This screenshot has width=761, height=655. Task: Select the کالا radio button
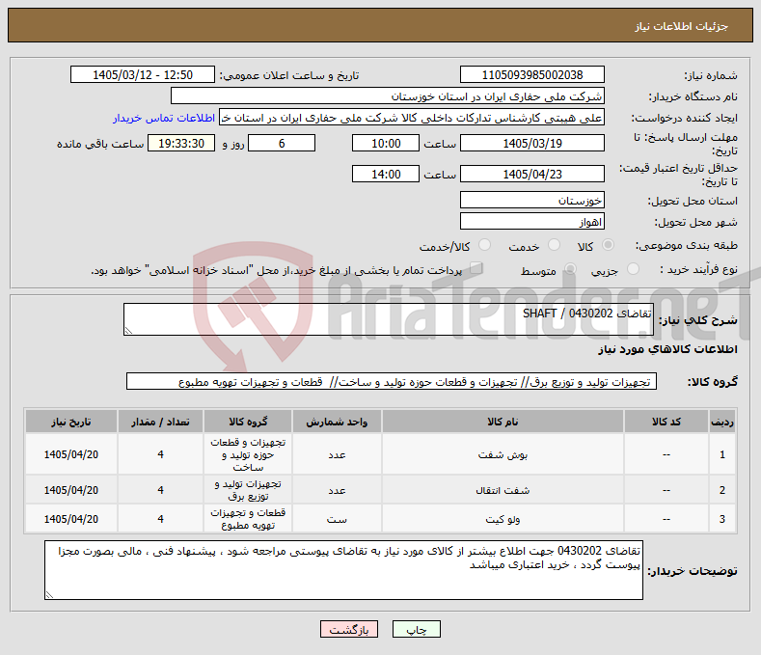point(608,245)
